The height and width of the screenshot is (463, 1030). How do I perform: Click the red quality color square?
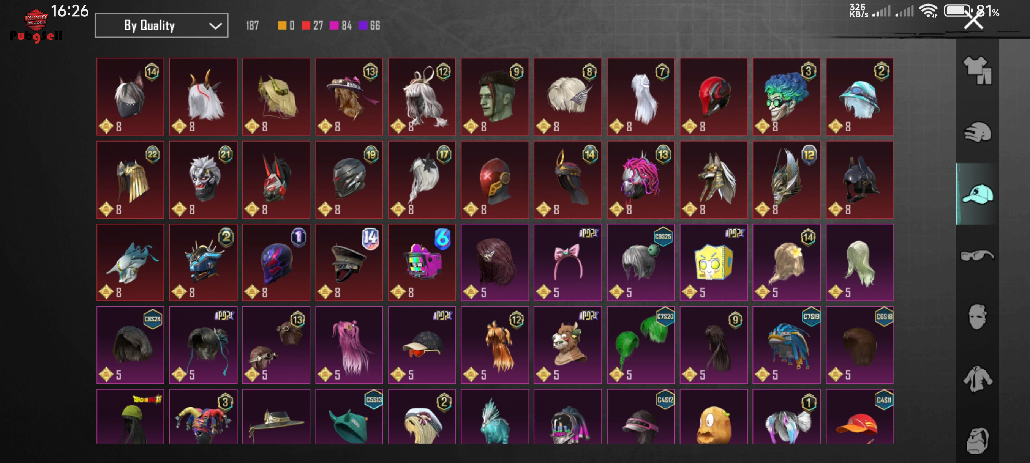[x=306, y=25]
